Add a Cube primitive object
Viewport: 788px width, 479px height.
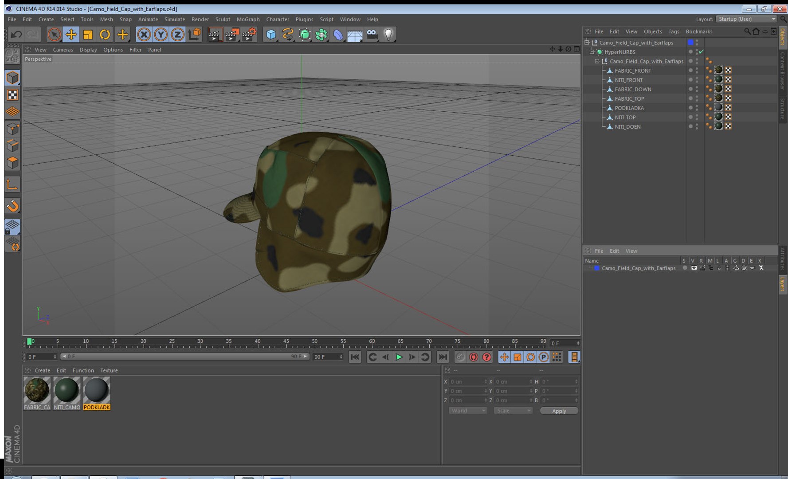[x=271, y=34]
